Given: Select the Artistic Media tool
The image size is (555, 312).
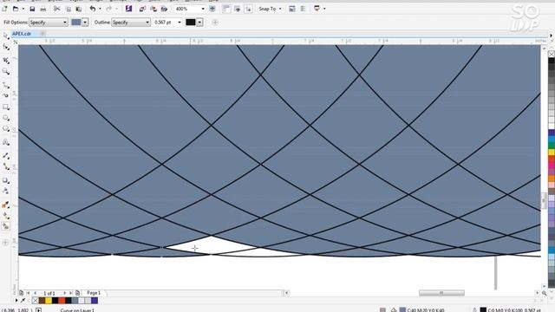Looking at the screenshot, I should 6,95.
